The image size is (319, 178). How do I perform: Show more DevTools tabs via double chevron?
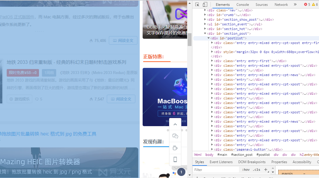click(x=295, y=4)
